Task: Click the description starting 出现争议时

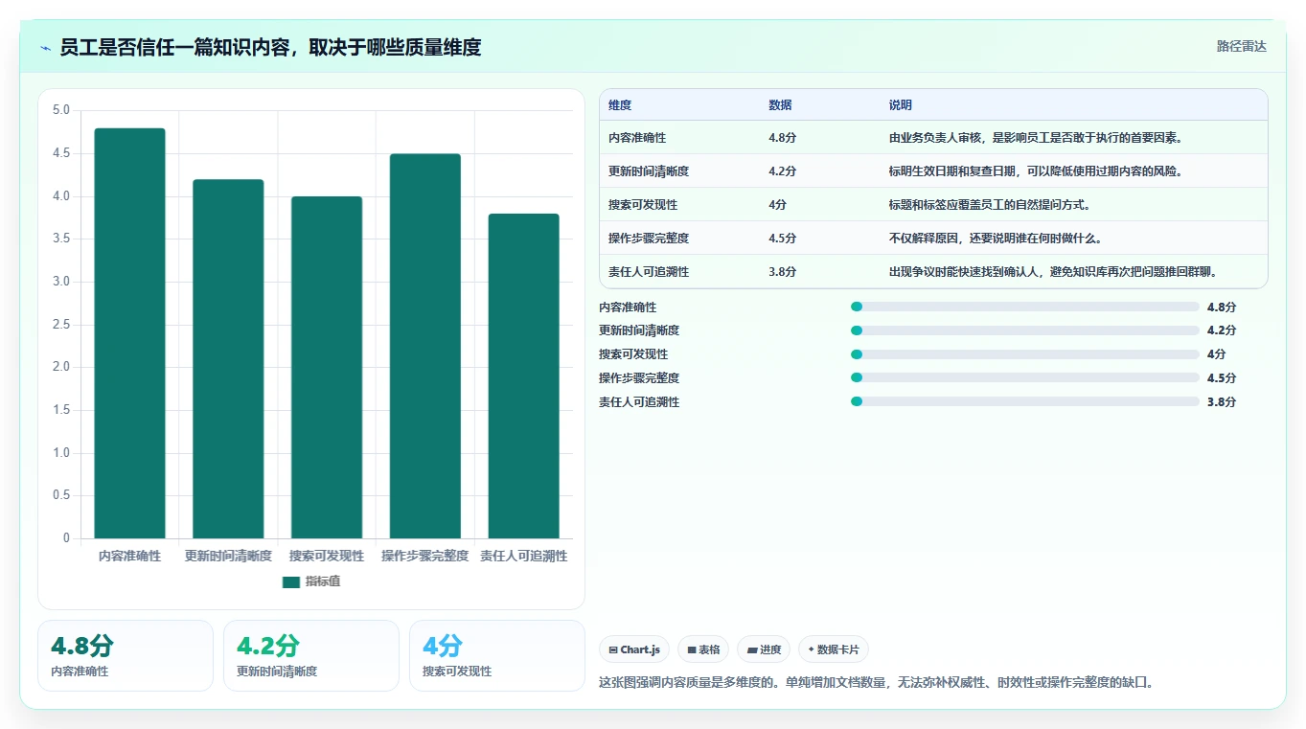Action: (1053, 272)
